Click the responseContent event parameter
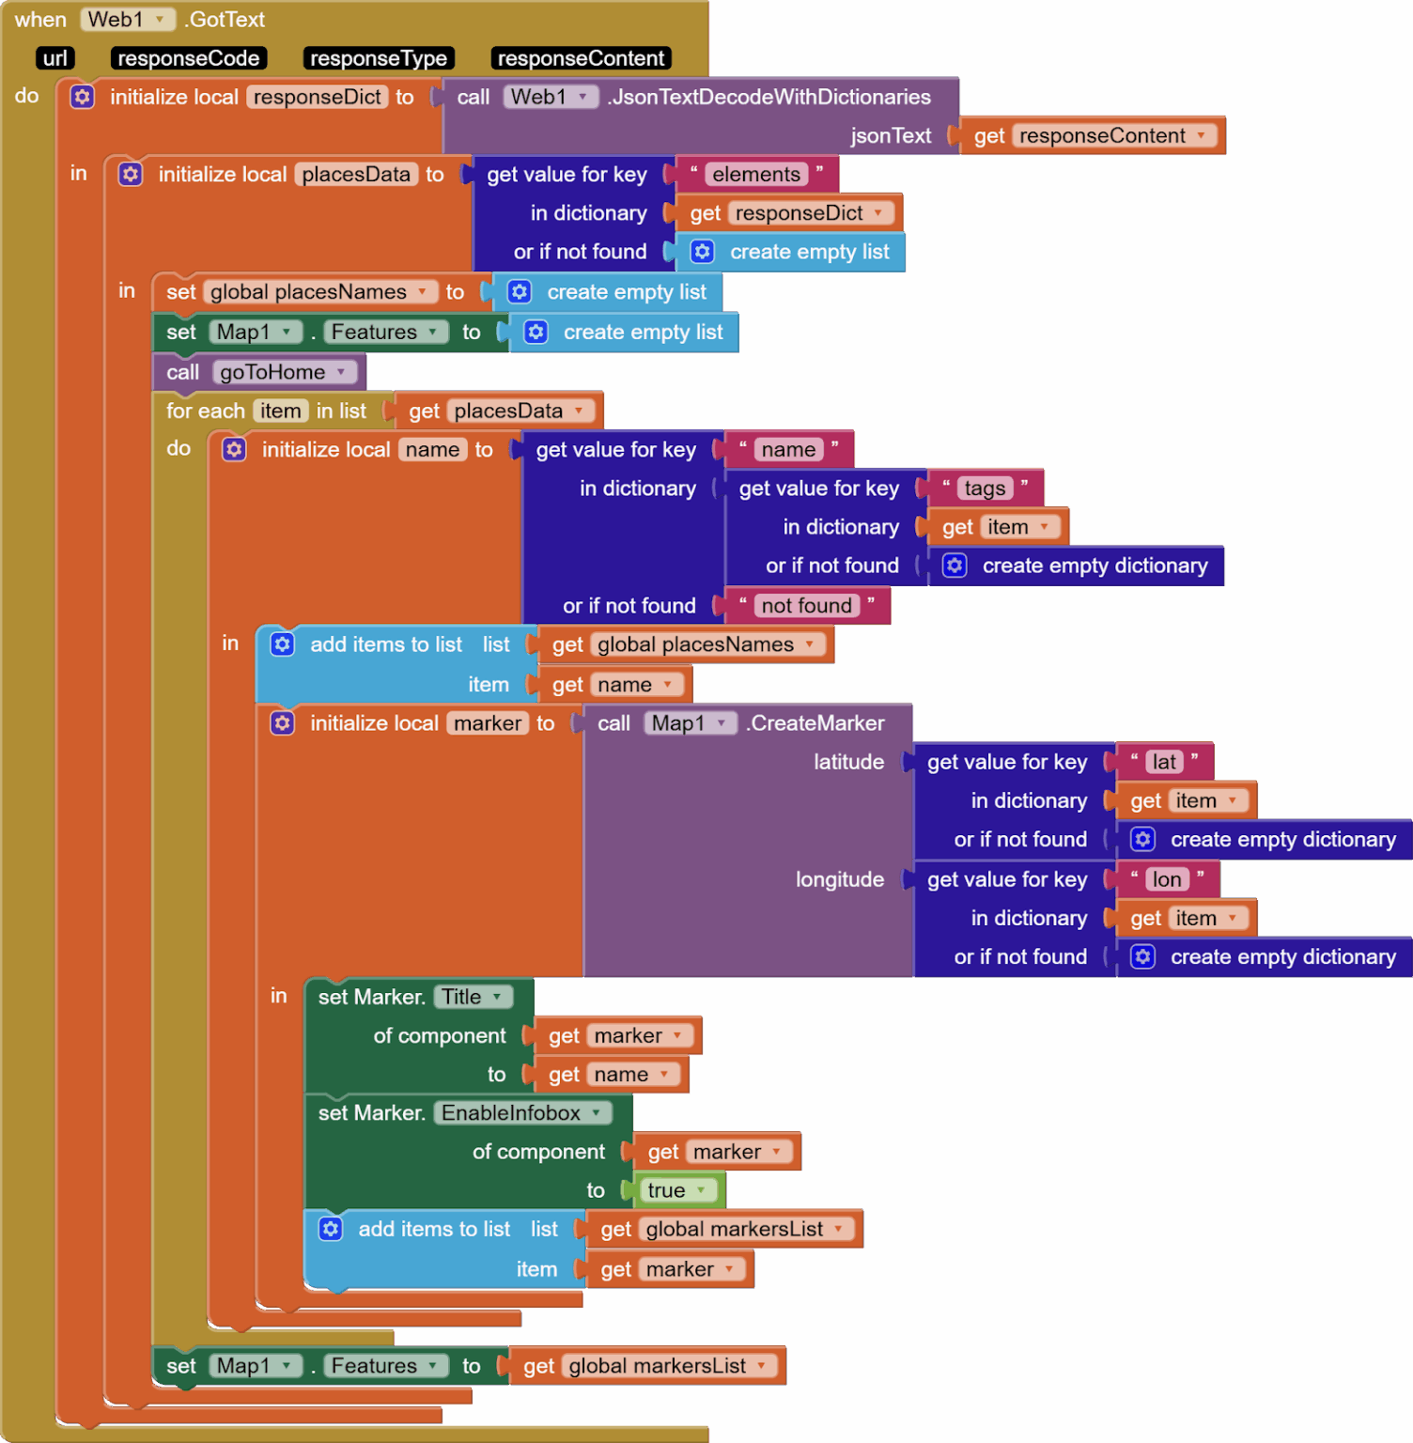Viewport: 1413px width, 1443px height. [581, 58]
